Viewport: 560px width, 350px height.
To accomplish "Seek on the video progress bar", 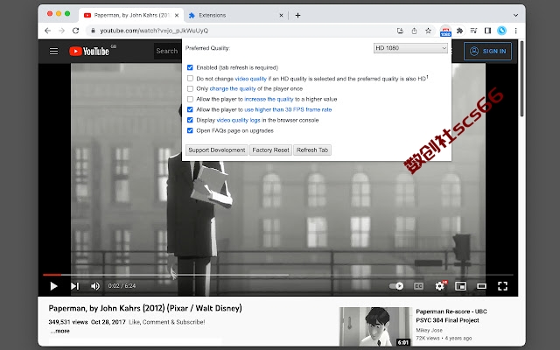I will [x=278, y=275].
